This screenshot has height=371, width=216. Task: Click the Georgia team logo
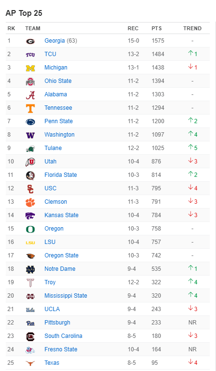[30, 41]
